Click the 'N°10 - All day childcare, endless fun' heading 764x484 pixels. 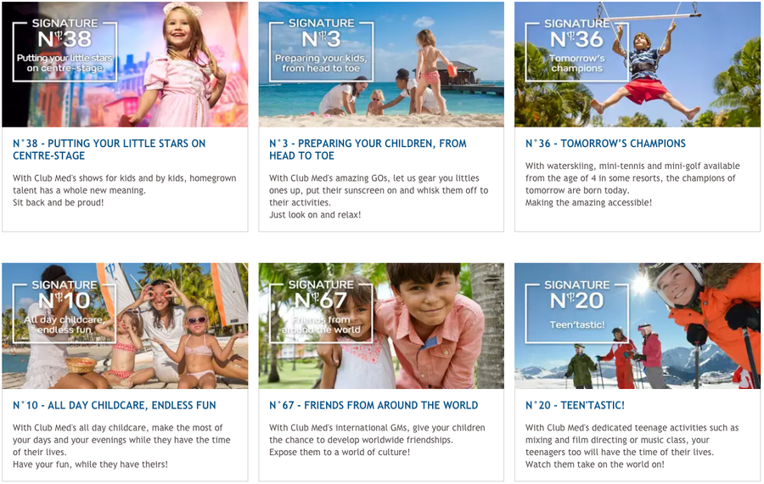(x=115, y=406)
